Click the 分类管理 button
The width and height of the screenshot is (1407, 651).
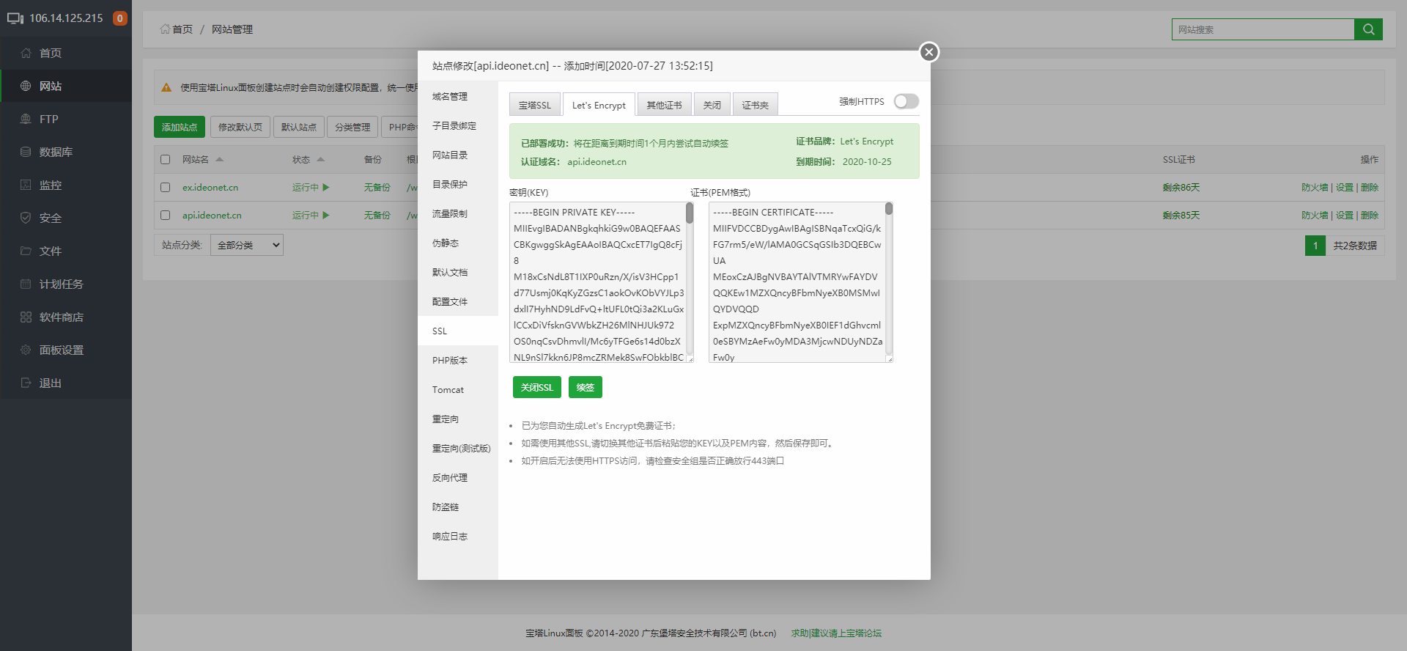pyautogui.click(x=352, y=127)
